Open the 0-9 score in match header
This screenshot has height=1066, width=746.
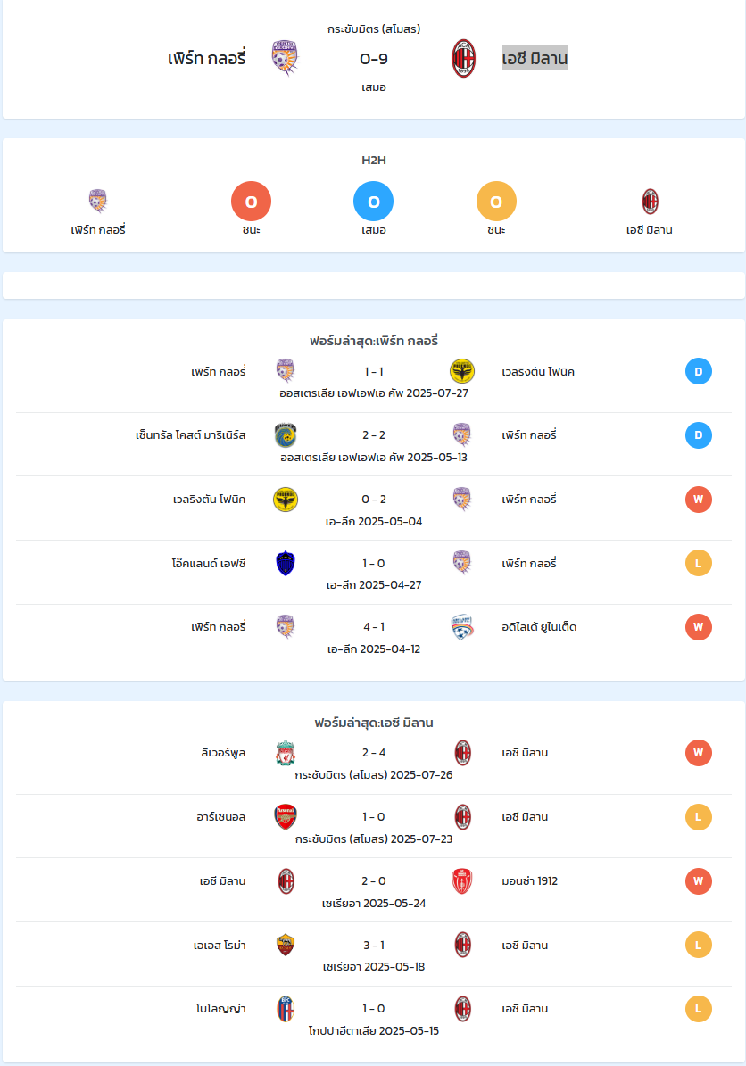click(374, 59)
